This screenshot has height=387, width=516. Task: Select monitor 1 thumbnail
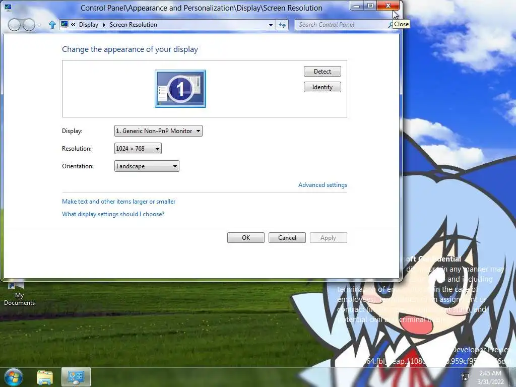180,89
